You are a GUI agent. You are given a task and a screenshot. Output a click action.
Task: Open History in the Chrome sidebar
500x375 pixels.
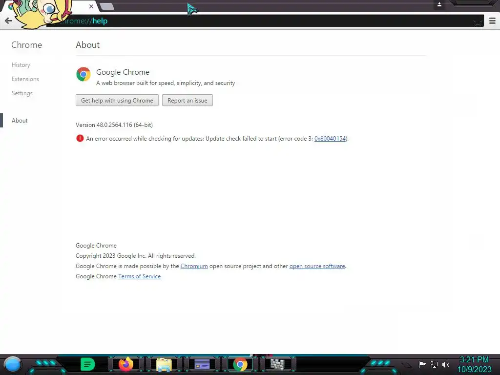click(21, 65)
